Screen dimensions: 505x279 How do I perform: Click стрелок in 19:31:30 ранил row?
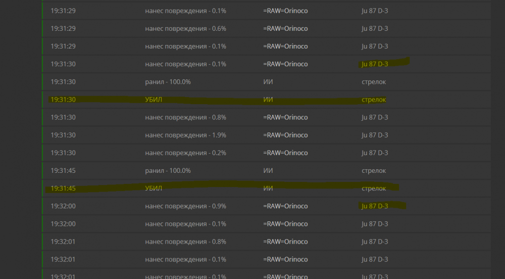tap(374, 82)
